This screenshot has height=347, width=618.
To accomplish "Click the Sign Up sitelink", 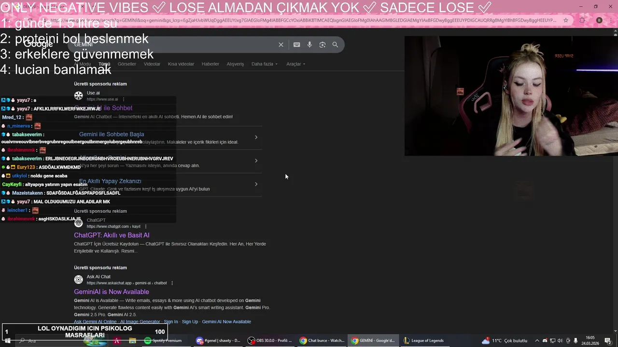I will coord(190,322).
